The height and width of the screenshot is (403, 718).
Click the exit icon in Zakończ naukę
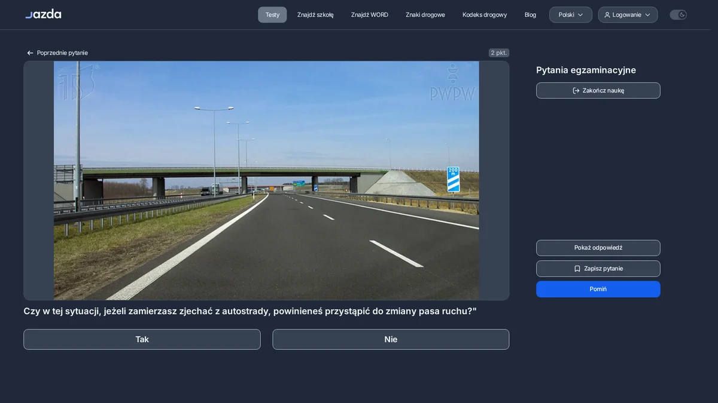coord(576,91)
